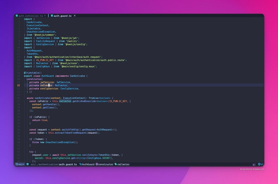The image size is (278, 184).
Task: Click the AuthGuard breadcrumb label
Action: tap(88, 164)
